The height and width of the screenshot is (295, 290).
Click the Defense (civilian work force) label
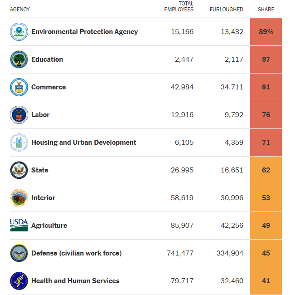click(x=76, y=253)
